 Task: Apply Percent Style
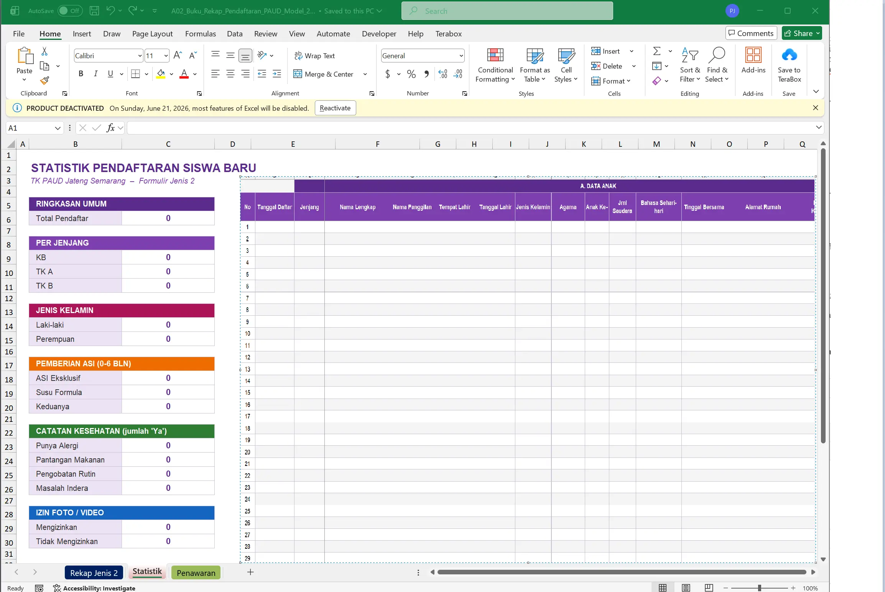tap(411, 74)
